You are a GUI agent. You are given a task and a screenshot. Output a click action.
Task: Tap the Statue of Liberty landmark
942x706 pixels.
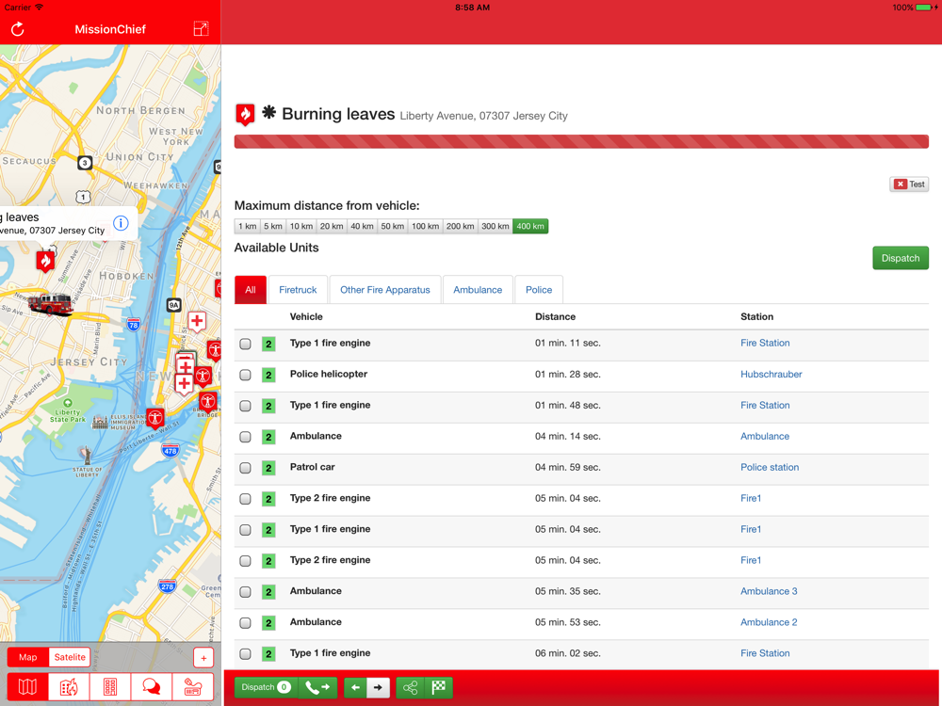(87, 457)
